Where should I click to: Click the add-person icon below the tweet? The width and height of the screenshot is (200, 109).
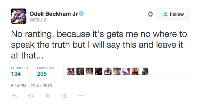coord(64,96)
